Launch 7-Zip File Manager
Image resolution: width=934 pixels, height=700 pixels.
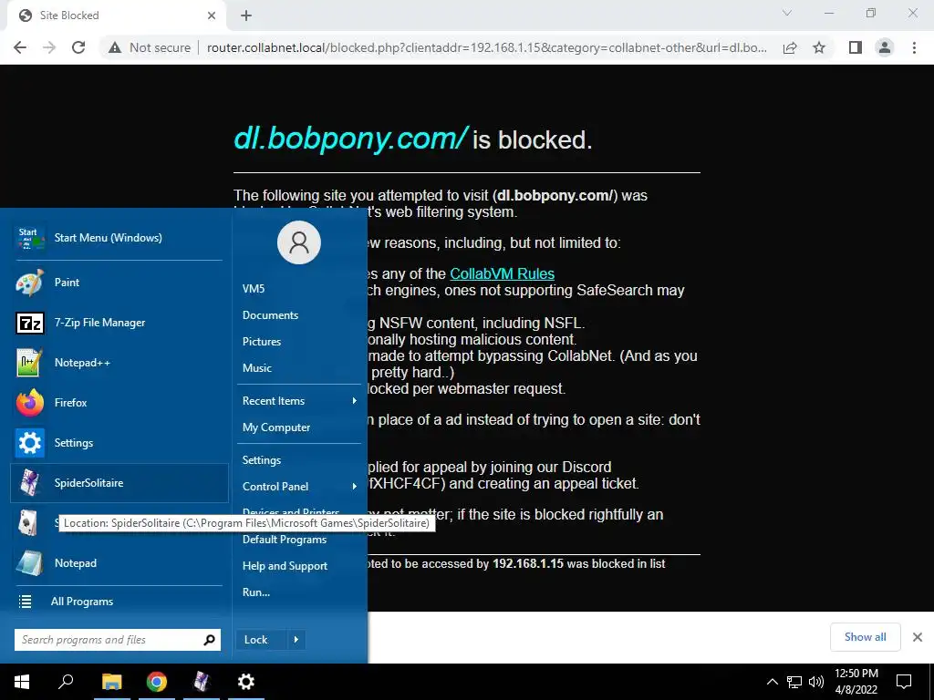click(x=119, y=323)
